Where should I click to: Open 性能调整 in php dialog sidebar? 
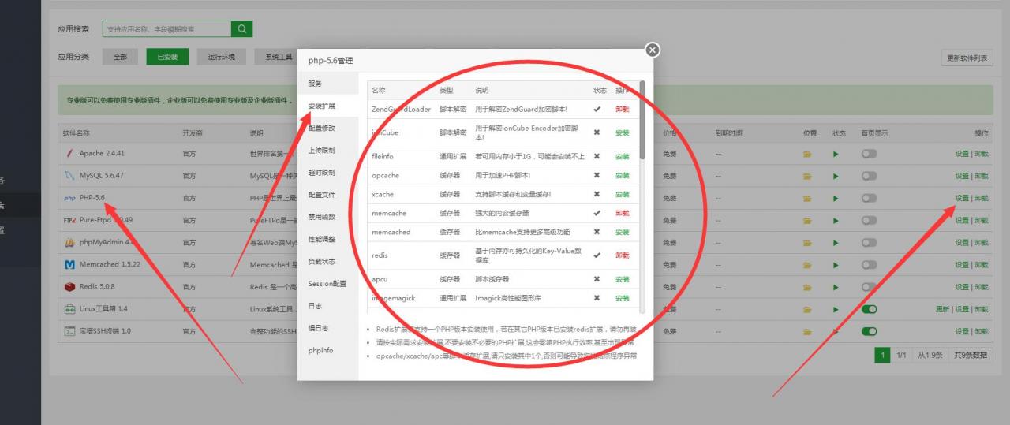click(x=327, y=239)
